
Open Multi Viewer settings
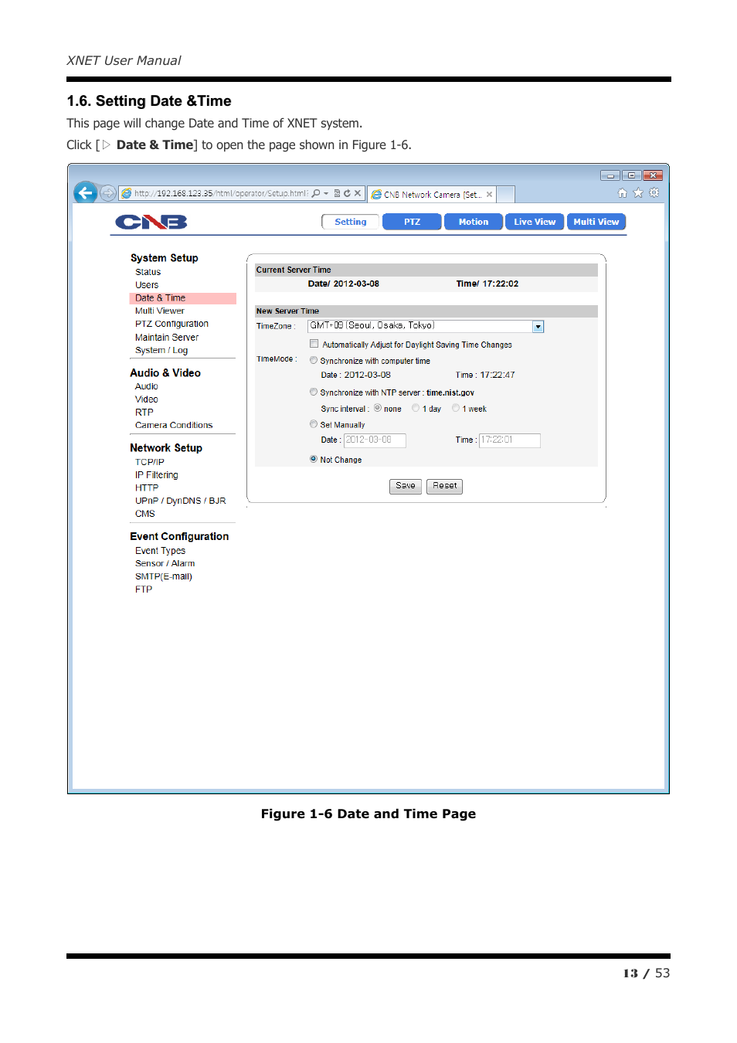pyautogui.click(x=159, y=311)
